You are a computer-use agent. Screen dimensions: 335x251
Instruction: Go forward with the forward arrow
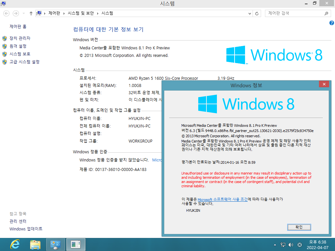[x=16, y=13]
